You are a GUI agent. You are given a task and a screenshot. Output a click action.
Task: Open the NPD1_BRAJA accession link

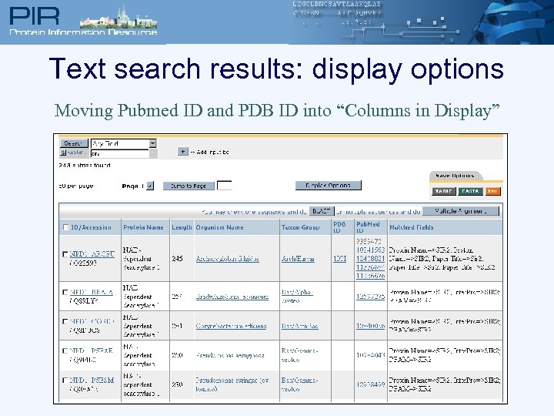pos(91,292)
